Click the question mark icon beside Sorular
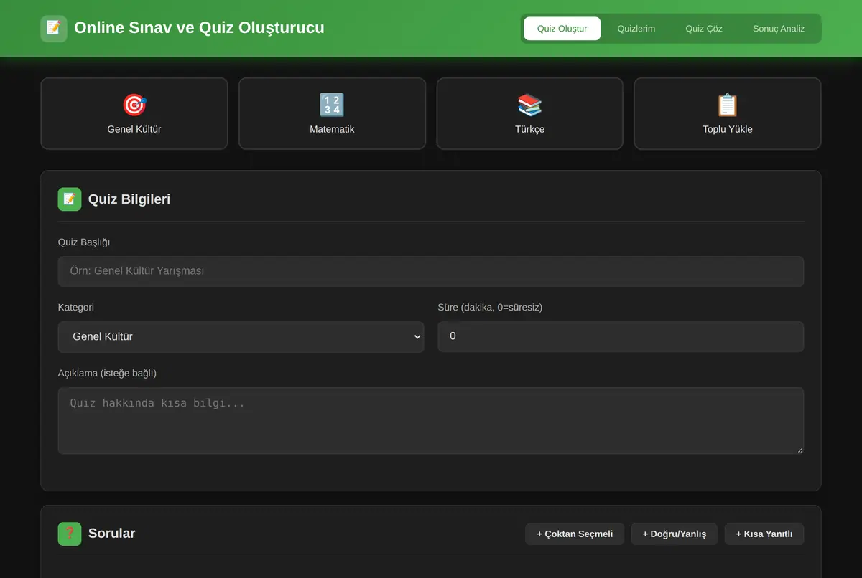The width and height of the screenshot is (862, 578). click(70, 534)
